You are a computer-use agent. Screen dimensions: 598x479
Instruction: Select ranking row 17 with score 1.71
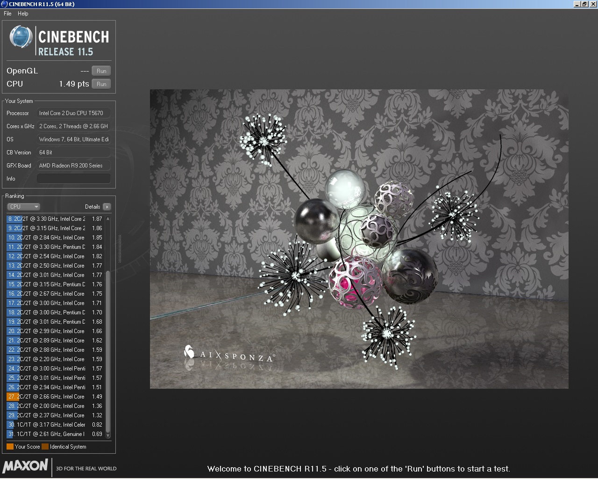click(x=55, y=303)
